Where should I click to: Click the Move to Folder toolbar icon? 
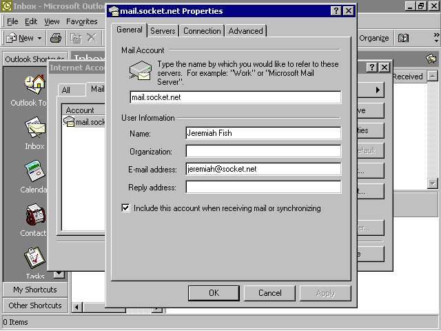(x=75, y=38)
